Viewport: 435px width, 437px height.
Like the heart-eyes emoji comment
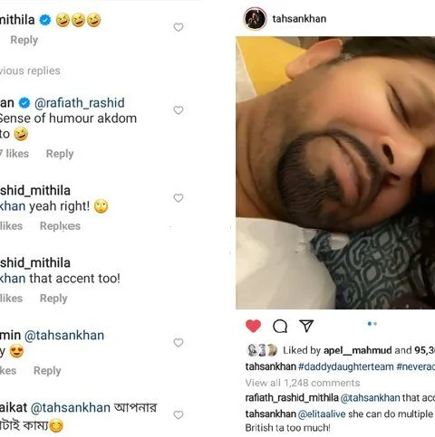(x=179, y=343)
